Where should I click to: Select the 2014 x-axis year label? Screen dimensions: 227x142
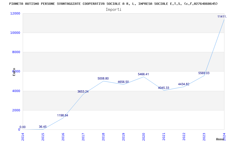(x=23, y=137)
